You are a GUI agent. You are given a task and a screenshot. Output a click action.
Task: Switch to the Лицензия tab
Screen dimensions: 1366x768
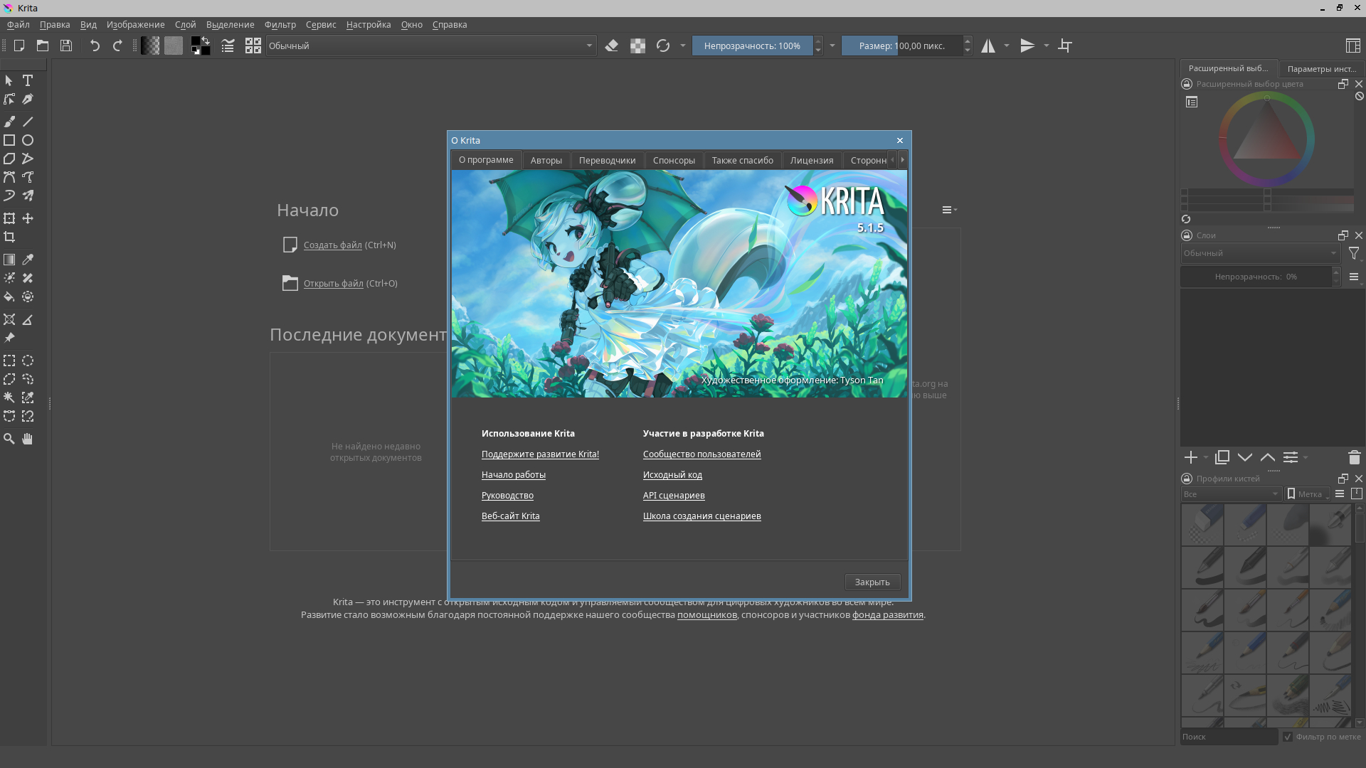812,160
